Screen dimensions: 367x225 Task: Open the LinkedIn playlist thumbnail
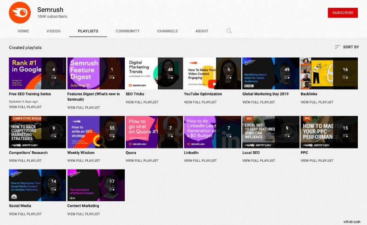coord(212,132)
